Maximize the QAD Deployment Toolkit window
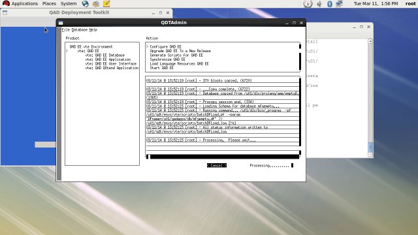 pyautogui.click(x=161, y=13)
